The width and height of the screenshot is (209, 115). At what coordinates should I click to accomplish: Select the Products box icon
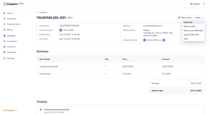point(4,47)
